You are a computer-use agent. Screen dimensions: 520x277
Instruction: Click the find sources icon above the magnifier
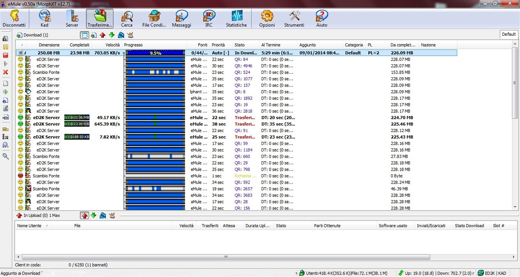click(6, 145)
